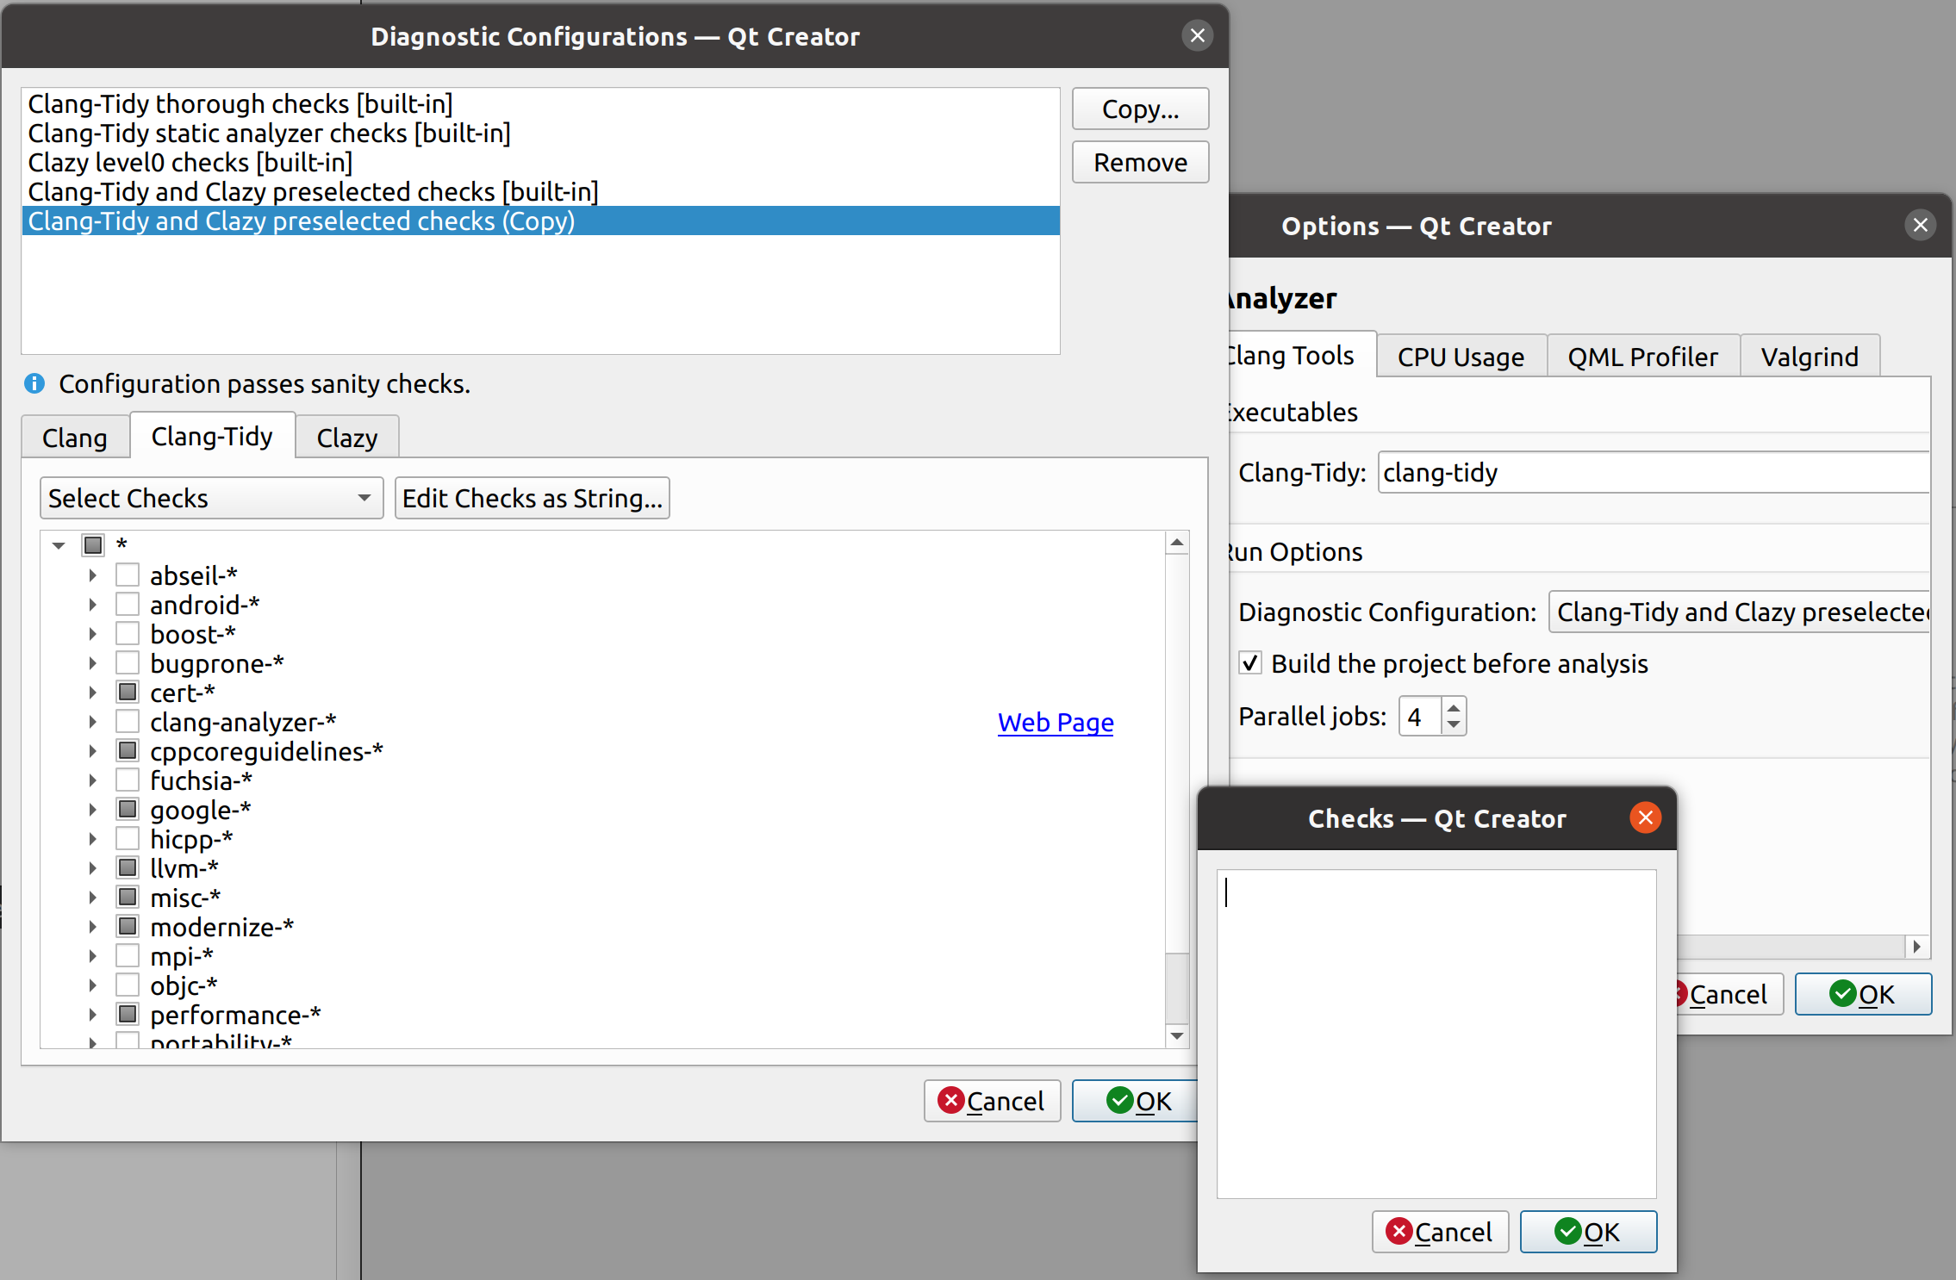Switch to the CPU Usage analyzer tab
This screenshot has height=1280, width=1956.
pos(1459,356)
